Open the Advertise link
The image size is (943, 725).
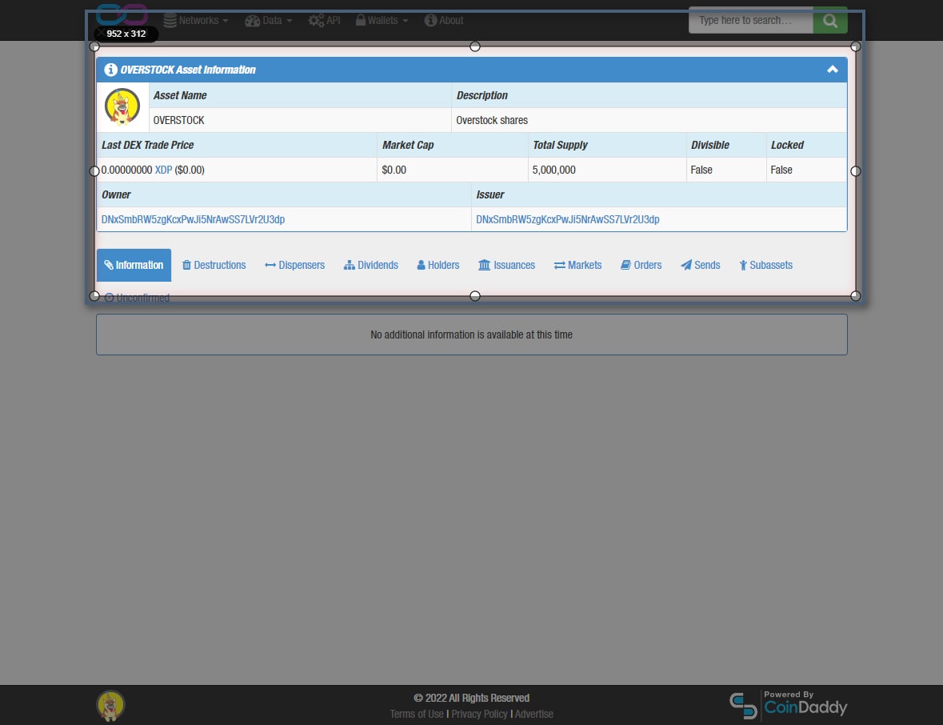(534, 714)
